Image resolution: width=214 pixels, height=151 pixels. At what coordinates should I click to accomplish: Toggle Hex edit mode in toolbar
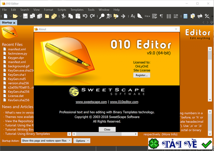pos(147,16)
